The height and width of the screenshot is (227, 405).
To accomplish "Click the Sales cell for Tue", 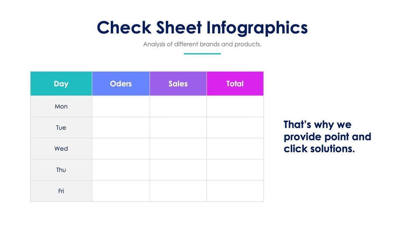I will (x=178, y=128).
